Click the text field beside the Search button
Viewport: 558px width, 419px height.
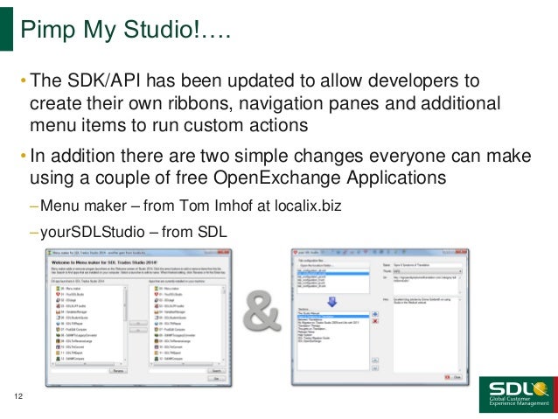click(178, 371)
